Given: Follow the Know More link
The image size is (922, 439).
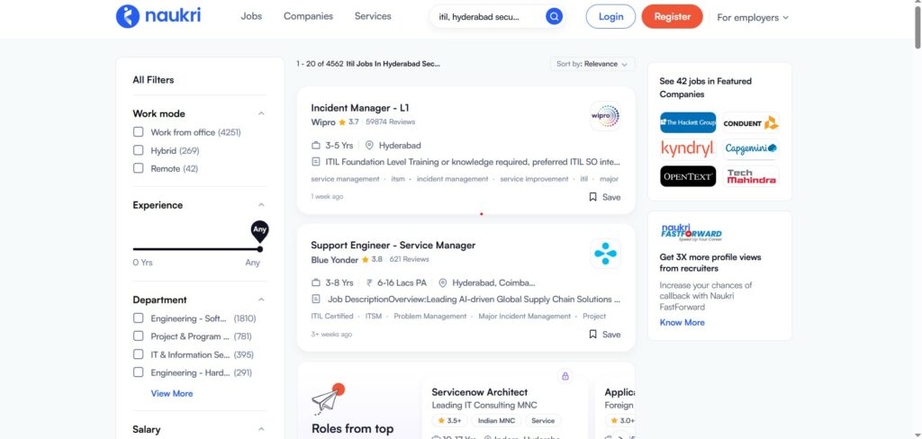Looking at the screenshot, I should tap(682, 322).
